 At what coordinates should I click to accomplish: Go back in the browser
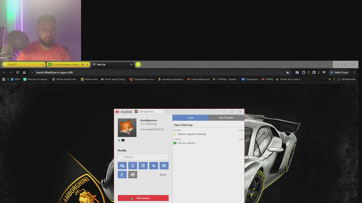pos(4,72)
